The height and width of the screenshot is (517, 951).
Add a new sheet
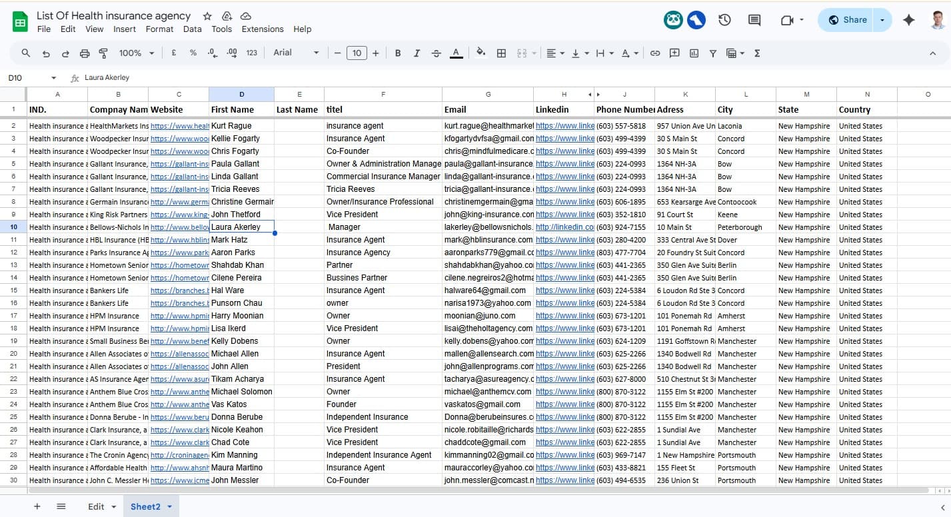tap(37, 506)
